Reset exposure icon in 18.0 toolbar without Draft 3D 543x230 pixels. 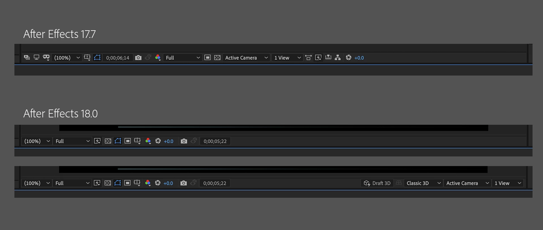[x=158, y=141]
